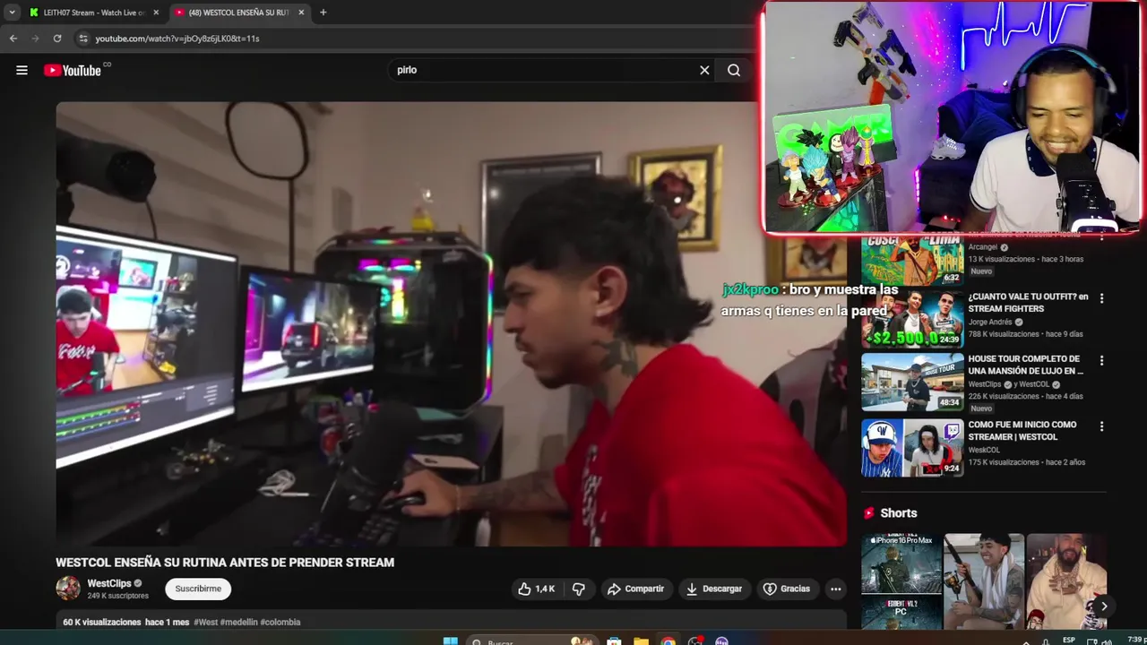The width and height of the screenshot is (1147, 645).
Task: Open the iPhone 16 Pro Max short
Action: point(901,582)
